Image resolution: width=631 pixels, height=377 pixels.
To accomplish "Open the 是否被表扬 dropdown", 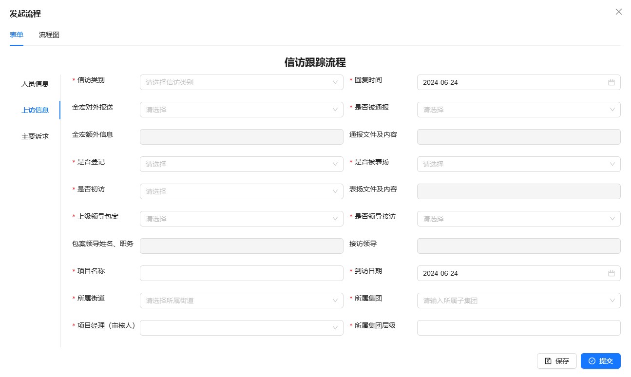I will pyautogui.click(x=518, y=164).
